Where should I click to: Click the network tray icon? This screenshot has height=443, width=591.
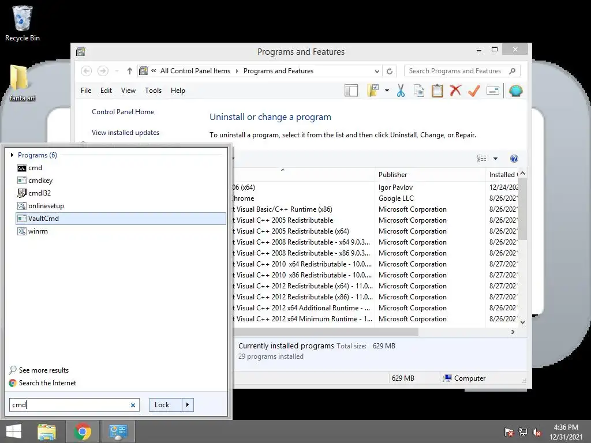pos(523,432)
